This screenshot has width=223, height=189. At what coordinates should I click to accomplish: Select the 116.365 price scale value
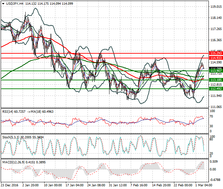(216, 40)
